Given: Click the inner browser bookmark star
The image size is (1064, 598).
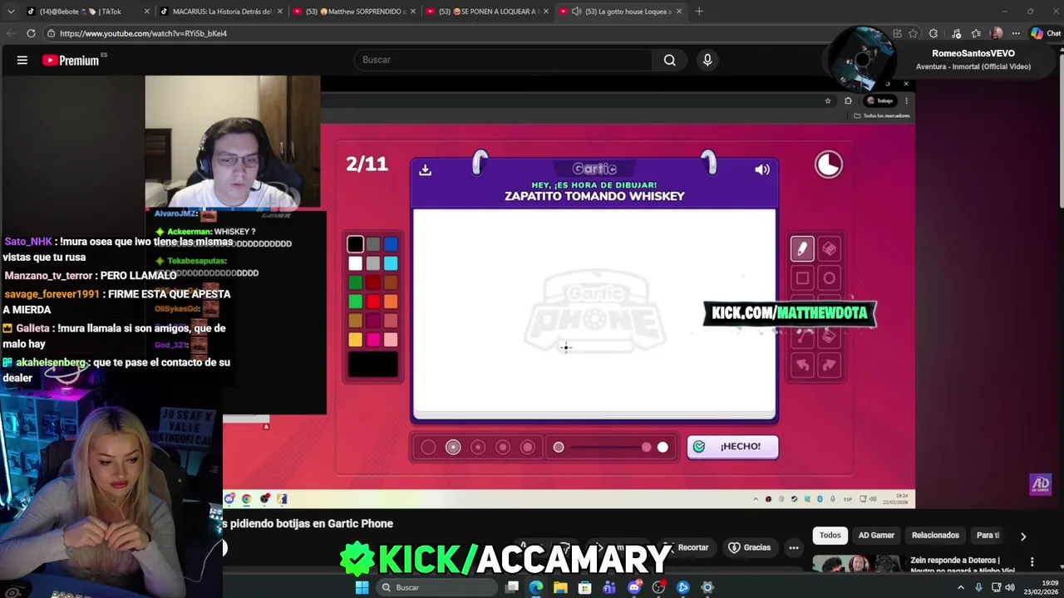Looking at the screenshot, I should pyautogui.click(x=828, y=100).
